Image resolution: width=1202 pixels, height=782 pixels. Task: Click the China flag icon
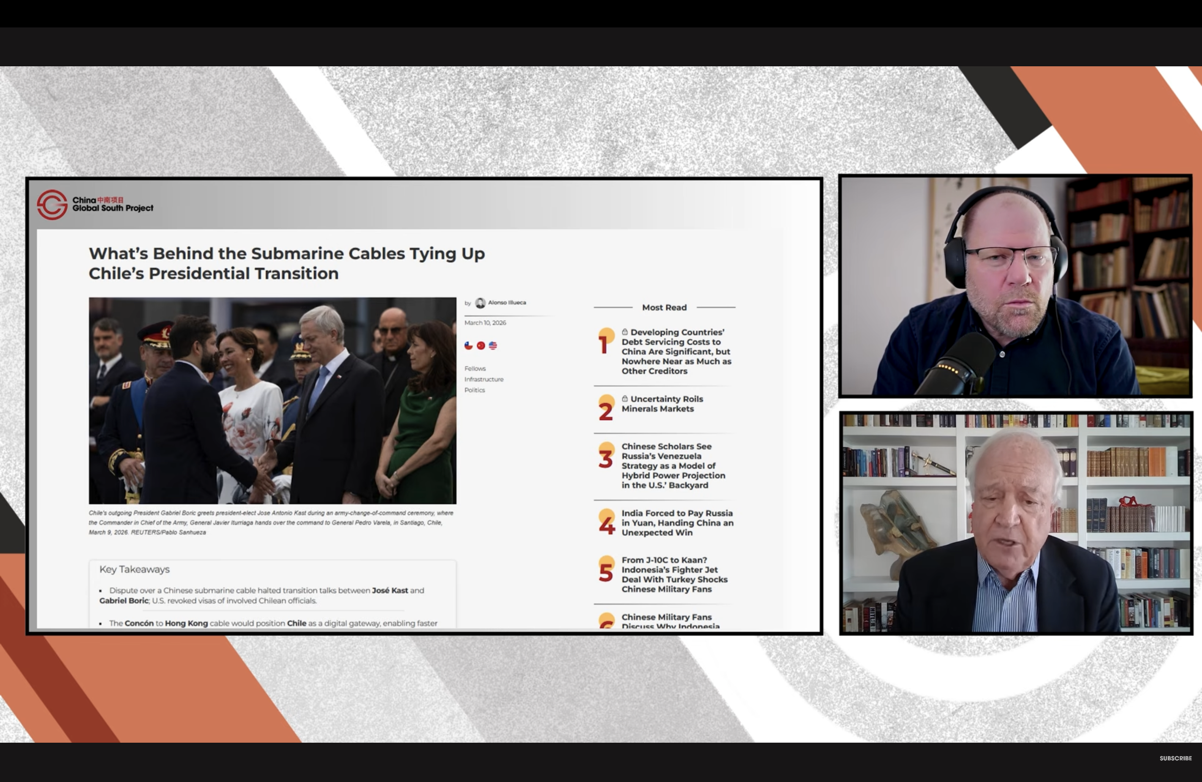tap(481, 345)
